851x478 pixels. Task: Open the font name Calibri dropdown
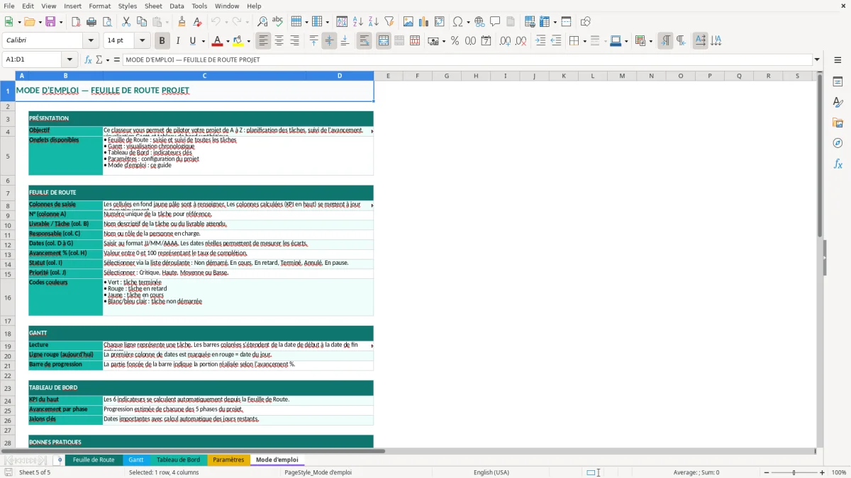point(90,41)
